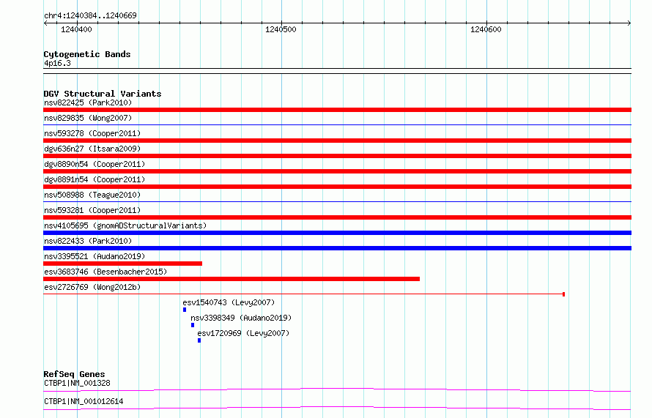Image resolution: width=652 pixels, height=418 pixels.
Task: Select the red bar under dgv8891n54
Action: click(337, 187)
